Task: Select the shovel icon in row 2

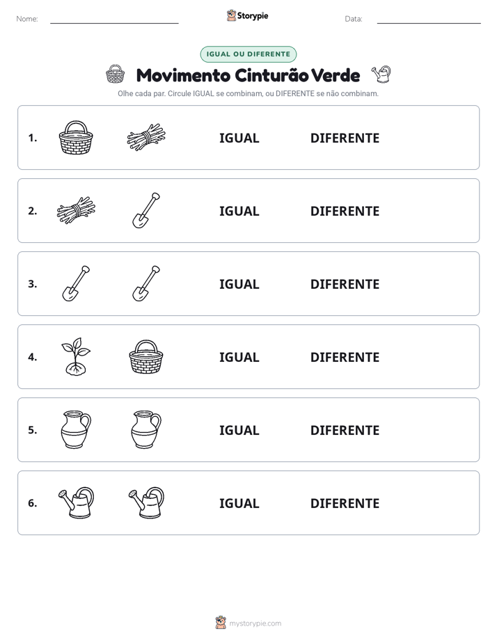Action: point(146,210)
